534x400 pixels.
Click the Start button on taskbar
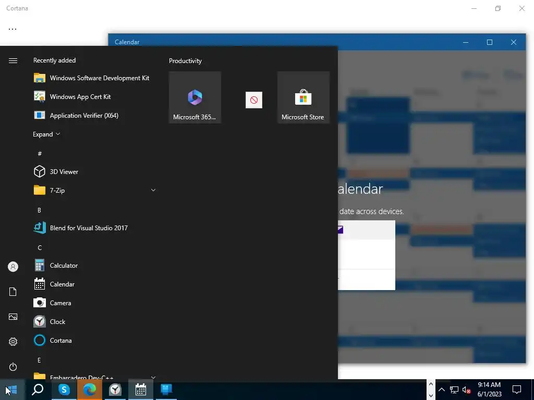tap(12, 390)
